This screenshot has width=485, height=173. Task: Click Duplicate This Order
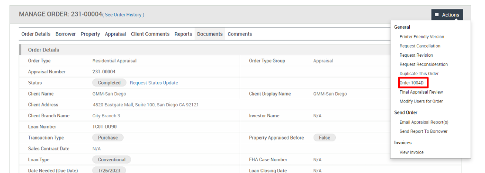[x=419, y=74]
